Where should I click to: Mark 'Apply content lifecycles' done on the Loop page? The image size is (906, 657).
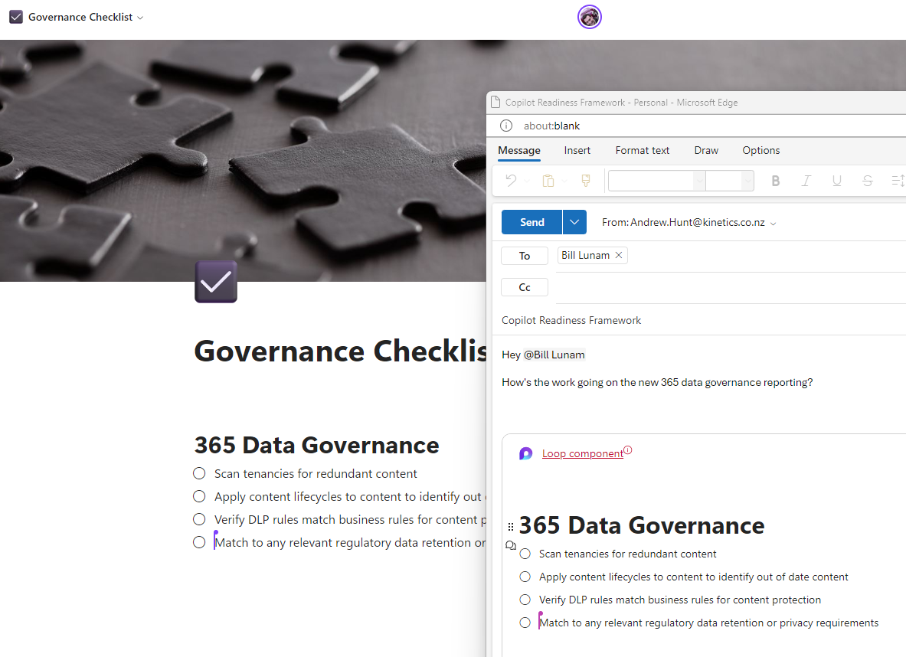[x=199, y=496]
